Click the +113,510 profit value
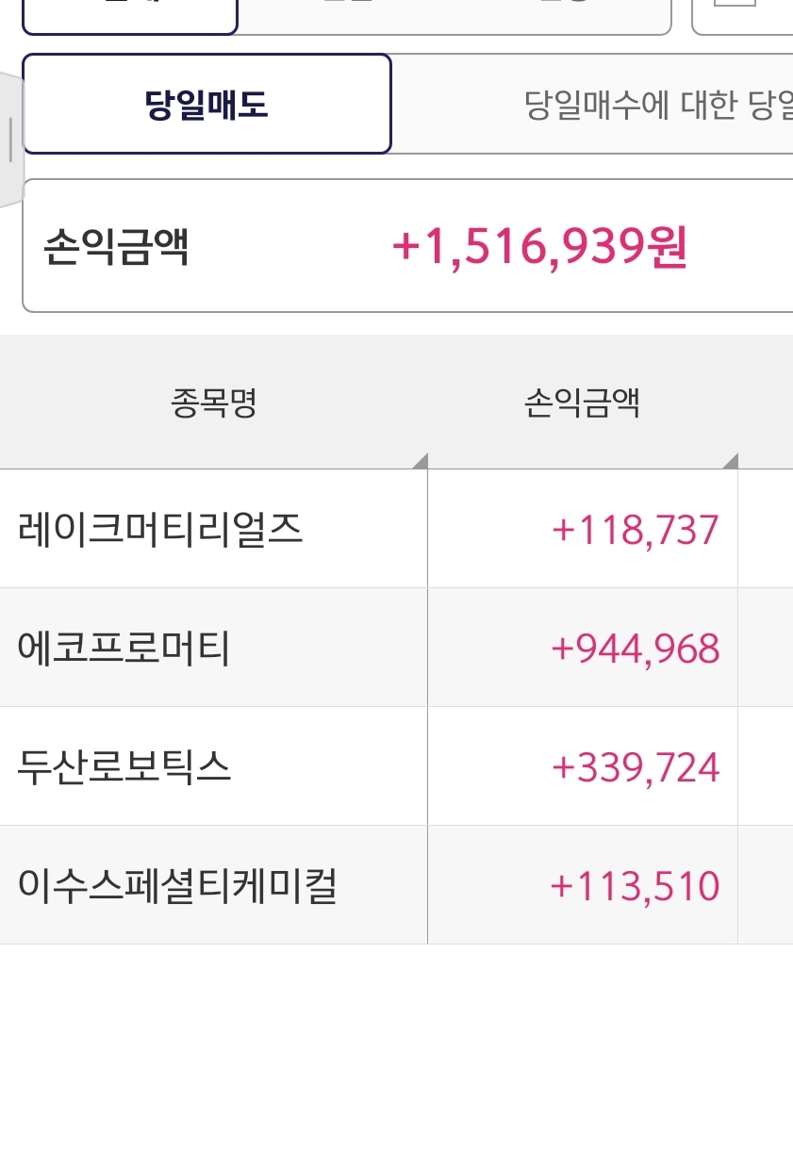This screenshot has width=793, height=1167. pyautogui.click(x=636, y=886)
